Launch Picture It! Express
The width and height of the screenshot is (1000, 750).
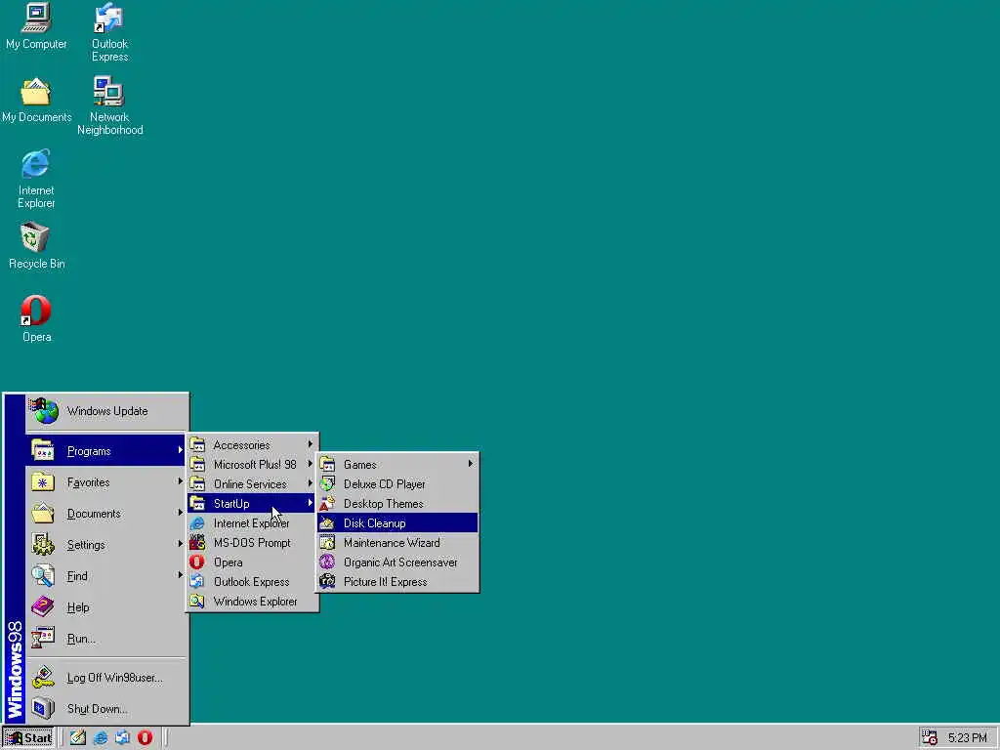click(398, 582)
